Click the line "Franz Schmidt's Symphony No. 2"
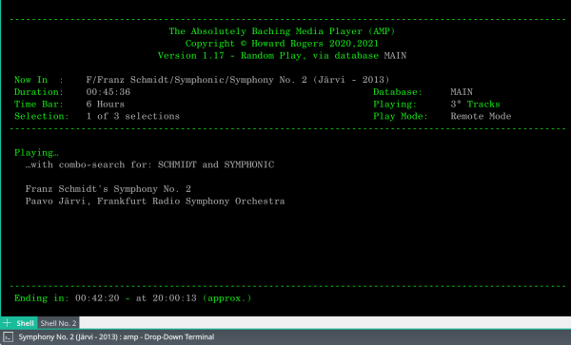 click(108, 189)
